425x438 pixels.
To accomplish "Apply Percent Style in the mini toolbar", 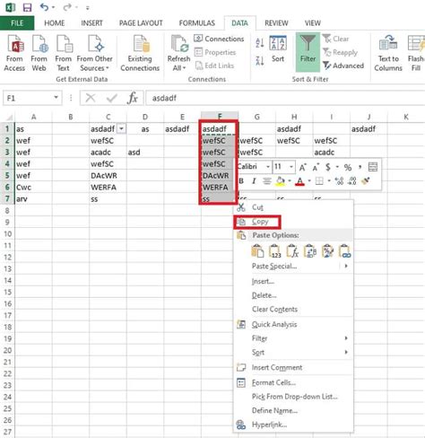I will click(x=348, y=167).
